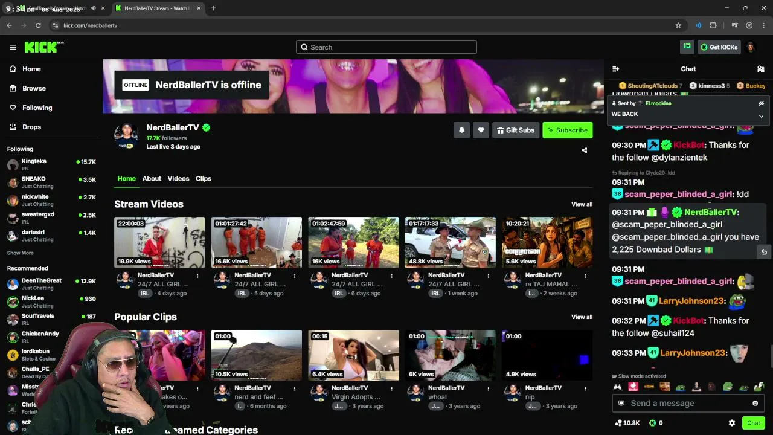Click the share icon below Subscribe
This screenshot has height=435, width=773.
[x=585, y=150]
